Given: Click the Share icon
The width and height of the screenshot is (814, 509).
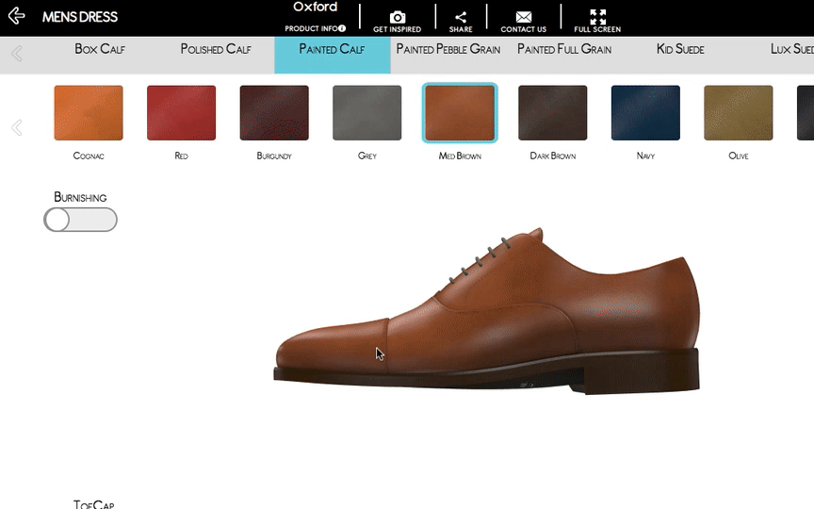Looking at the screenshot, I should click(x=461, y=18).
